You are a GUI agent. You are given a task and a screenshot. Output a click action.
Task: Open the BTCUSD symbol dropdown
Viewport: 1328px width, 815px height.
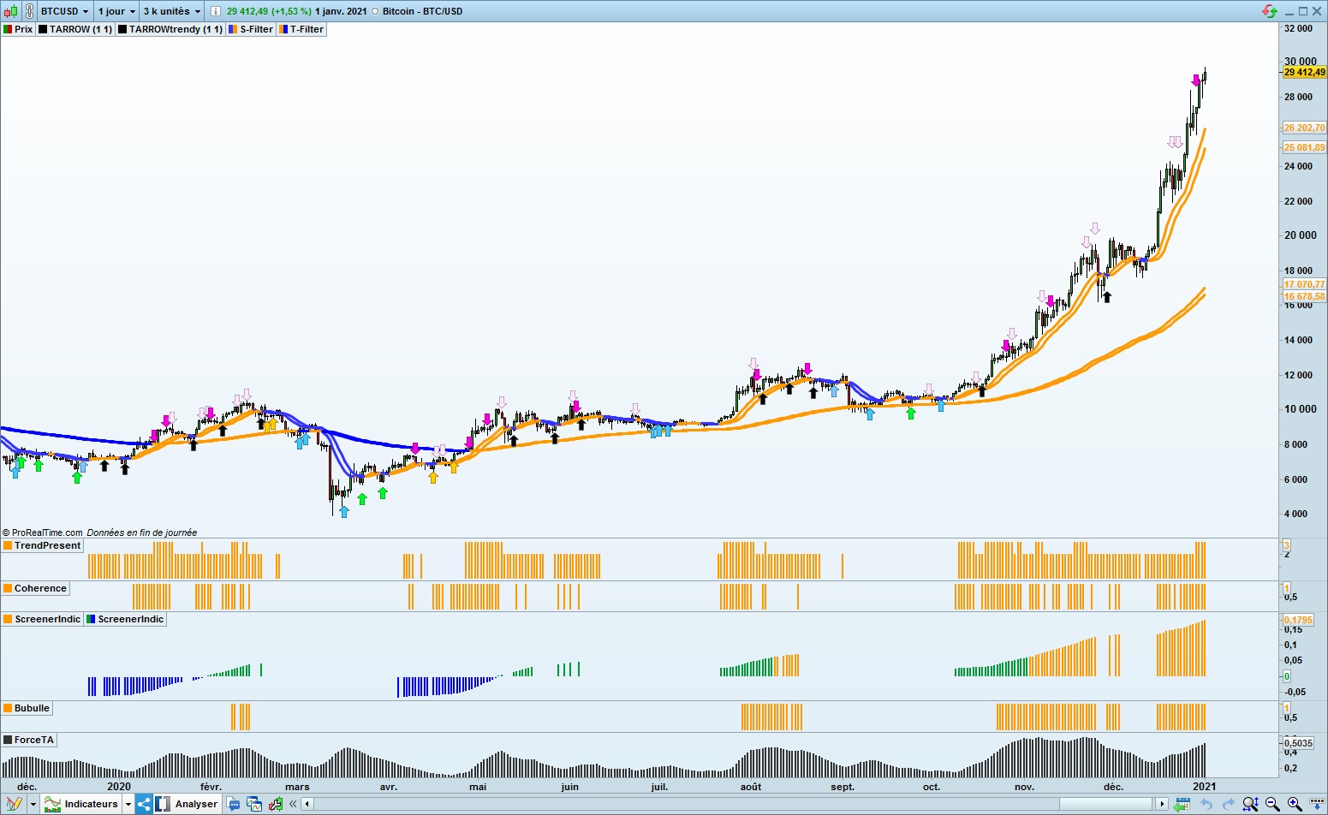(64, 11)
